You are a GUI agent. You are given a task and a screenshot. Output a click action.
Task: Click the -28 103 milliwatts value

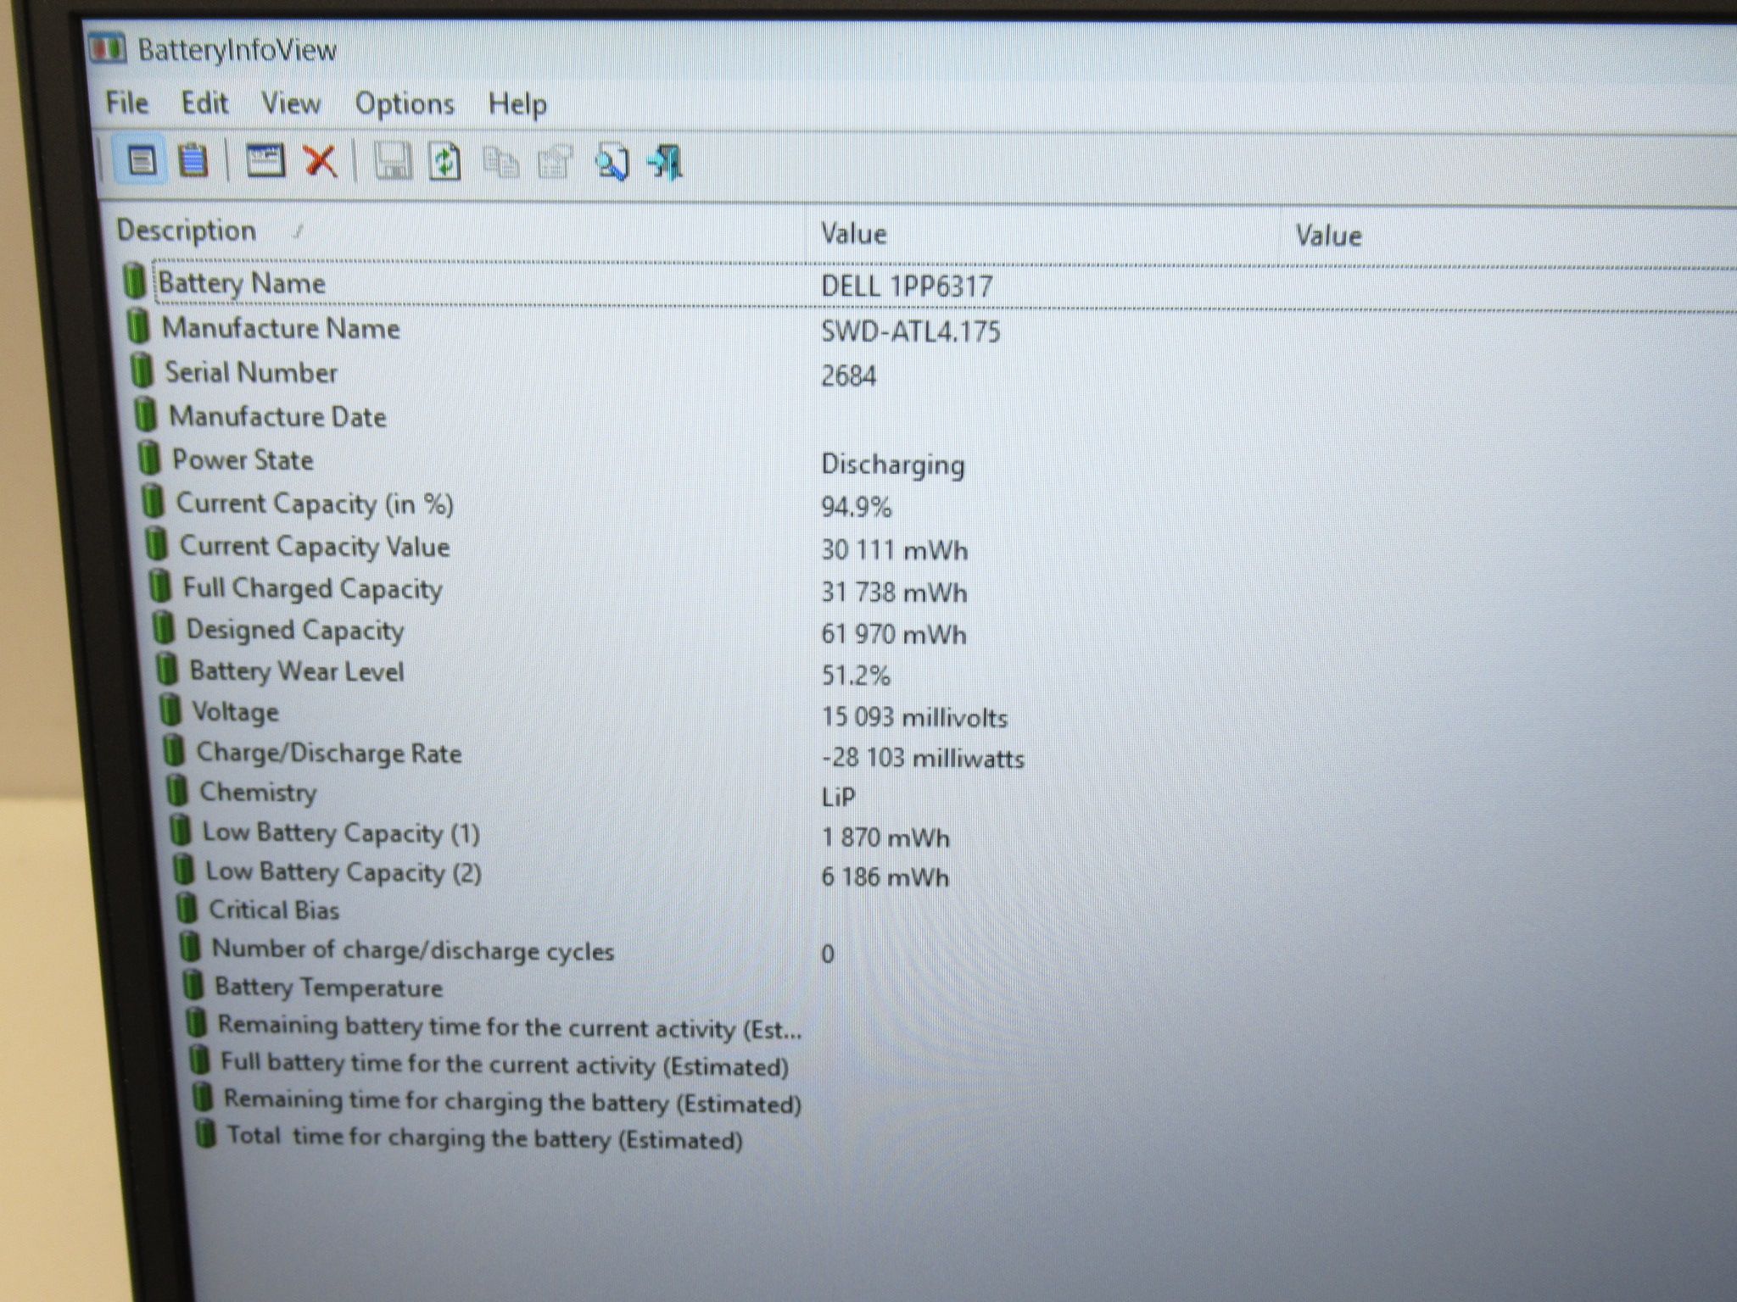924,757
